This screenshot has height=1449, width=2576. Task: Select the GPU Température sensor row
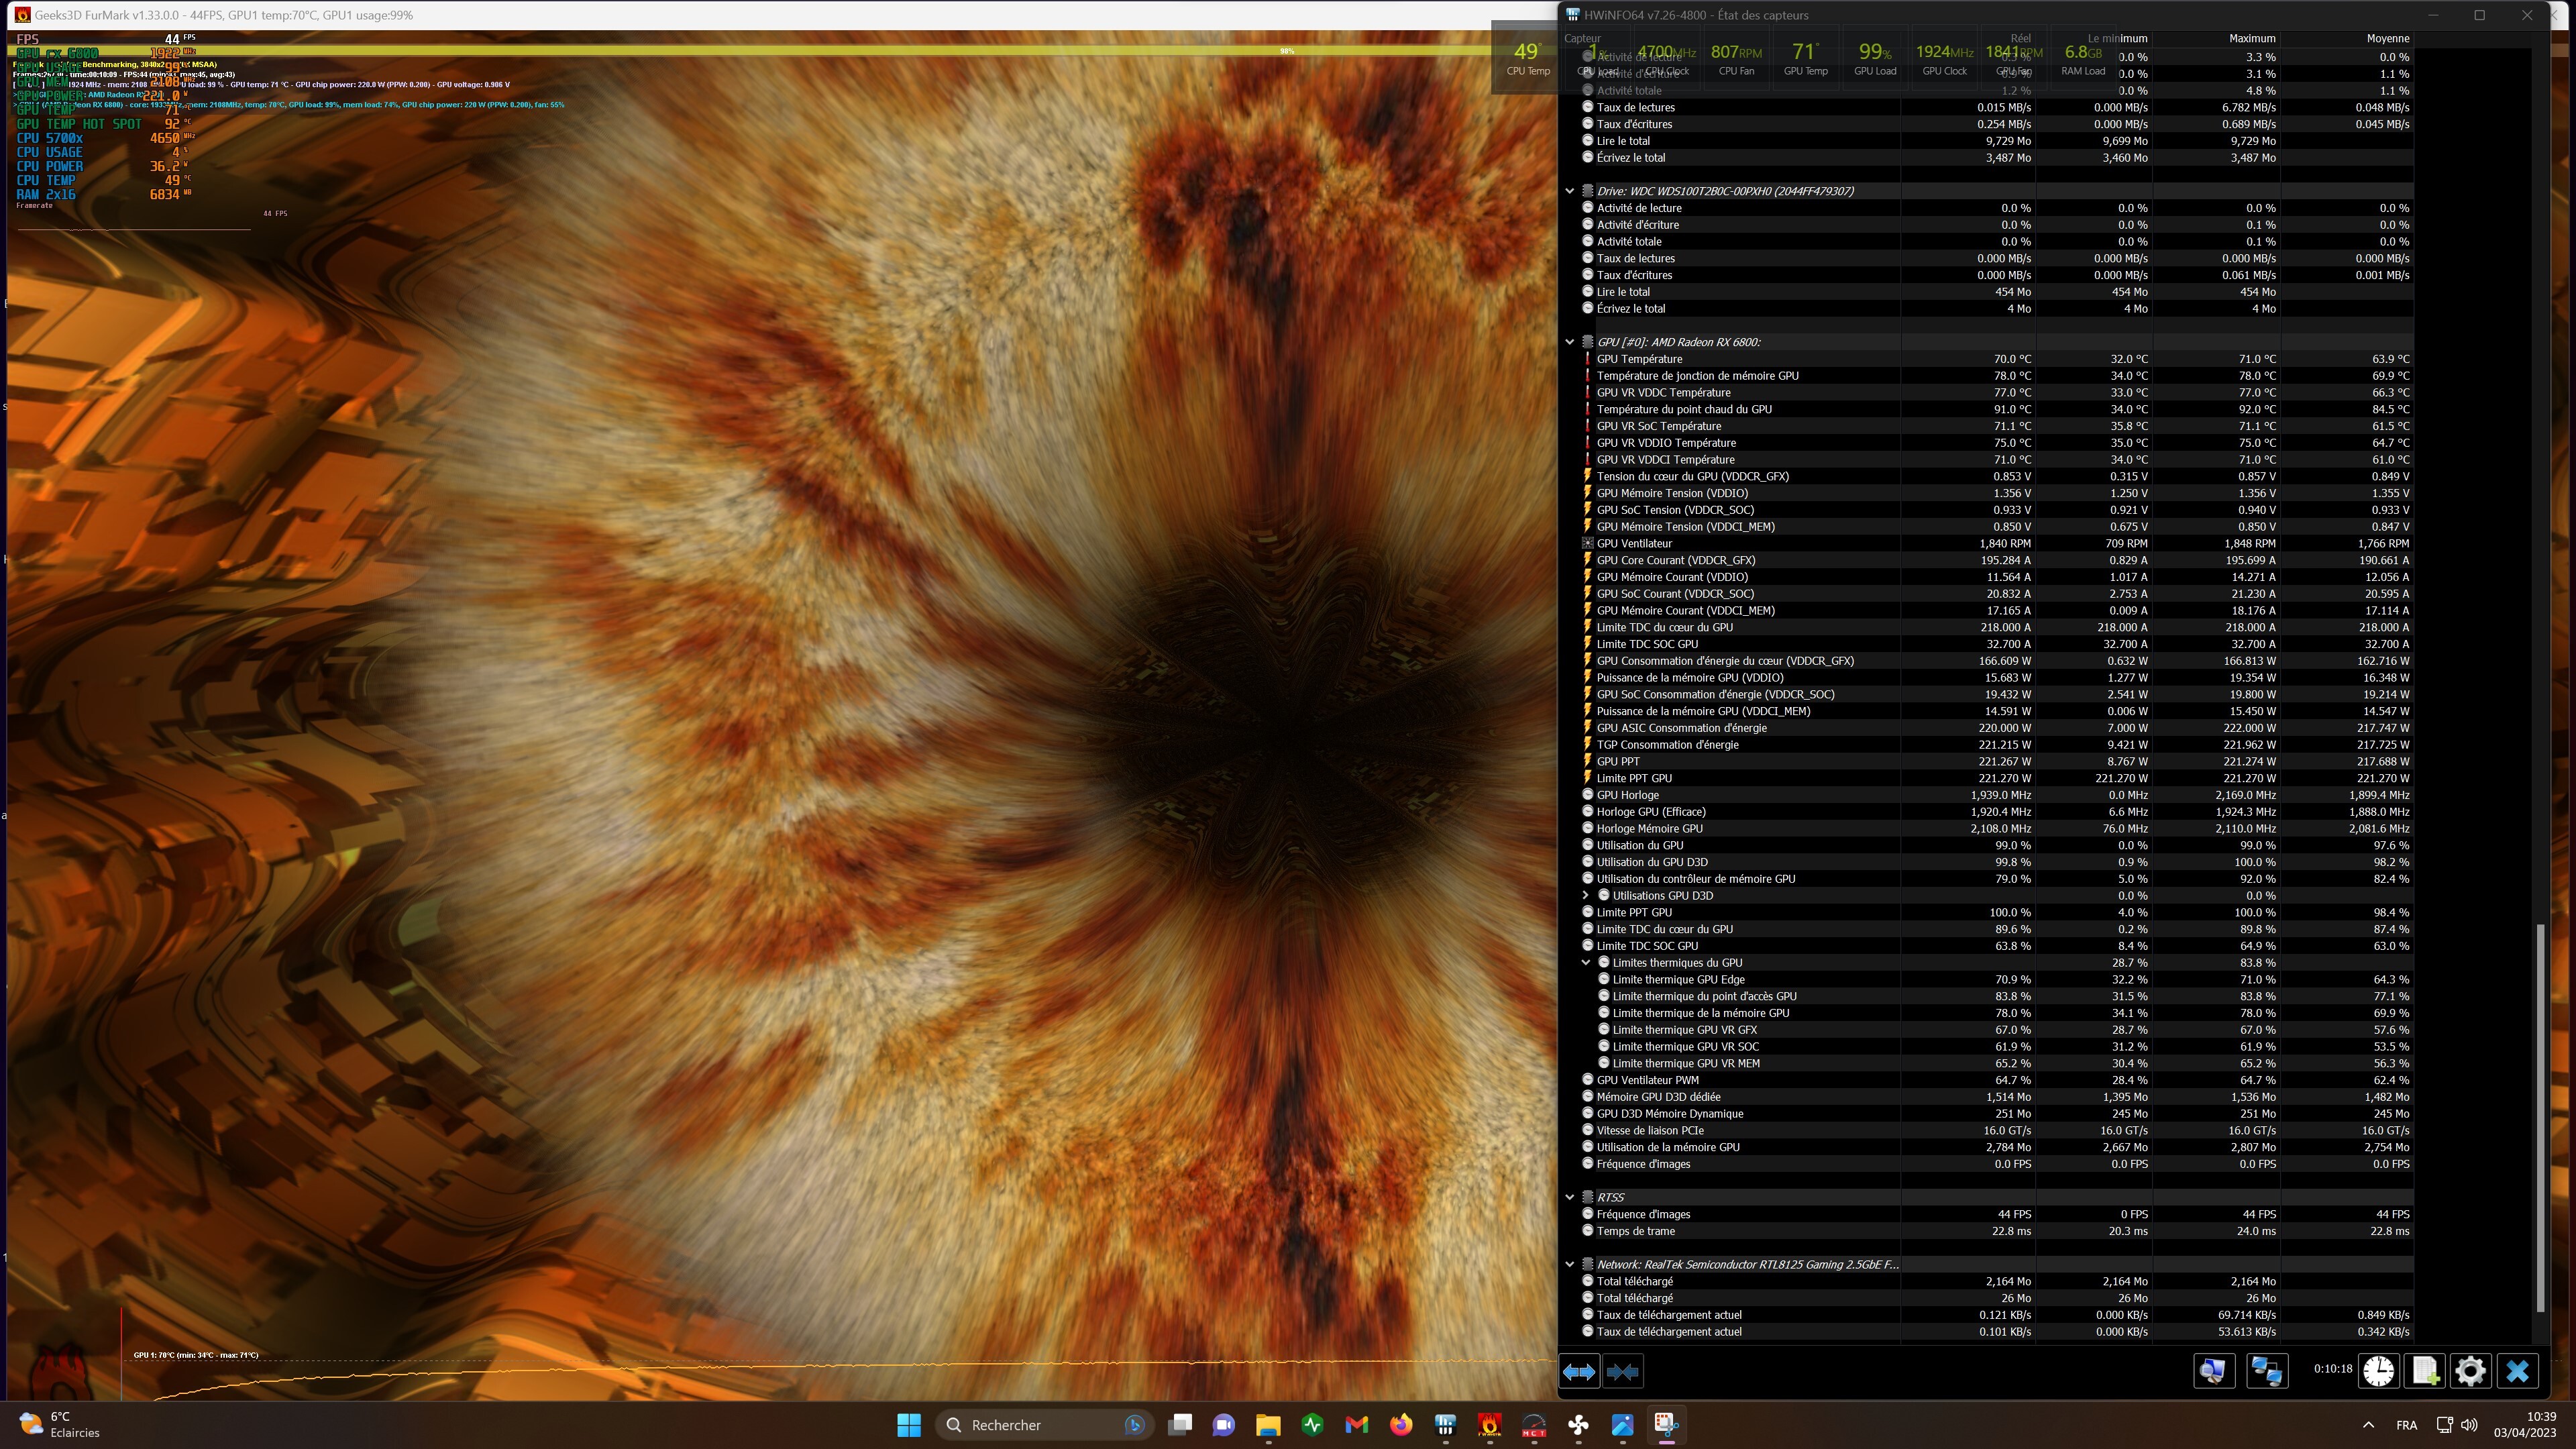[x=1640, y=359]
